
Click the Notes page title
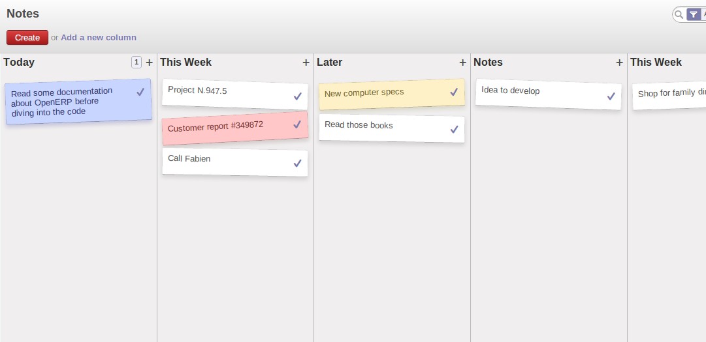23,14
